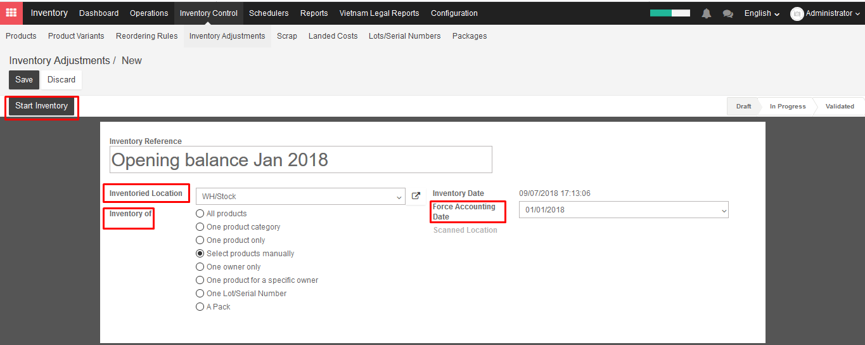Go to Product Variants submenu
865x345 pixels.
pos(76,36)
